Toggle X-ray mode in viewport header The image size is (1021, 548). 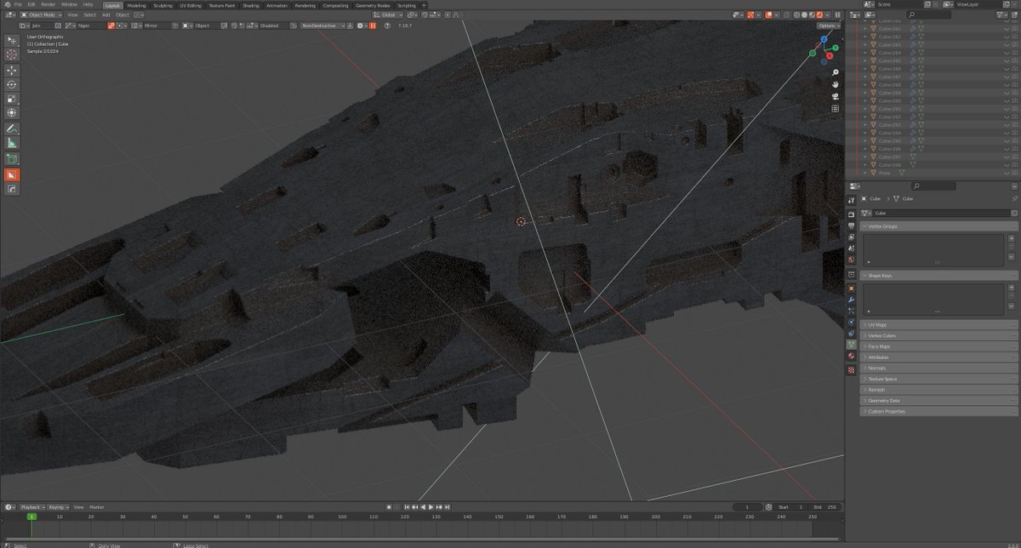click(786, 14)
